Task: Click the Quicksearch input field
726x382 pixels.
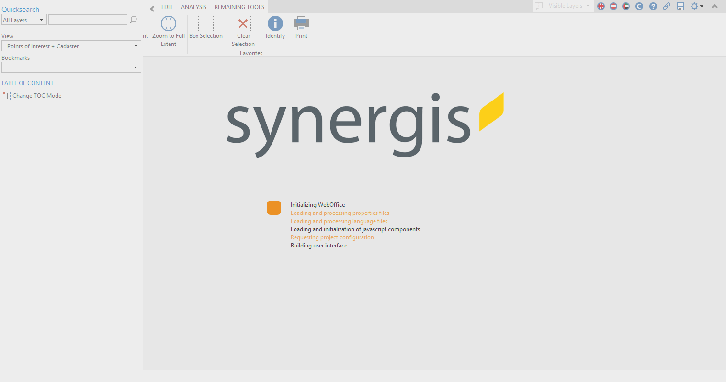Action: pyautogui.click(x=88, y=19)
